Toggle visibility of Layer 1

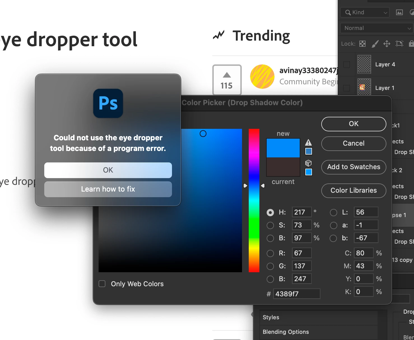(x=346, y=88)
